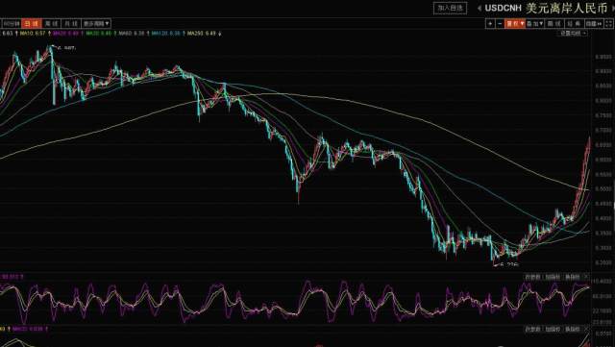The height and width of the screenshot is (347, 615).
Task: Open the orange price-adjustment dropdown
Action: coord(515,24)
